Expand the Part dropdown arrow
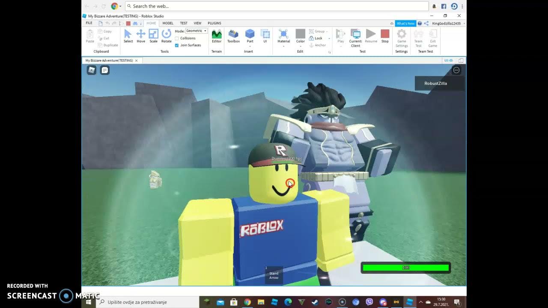 (x=250, y=46)
